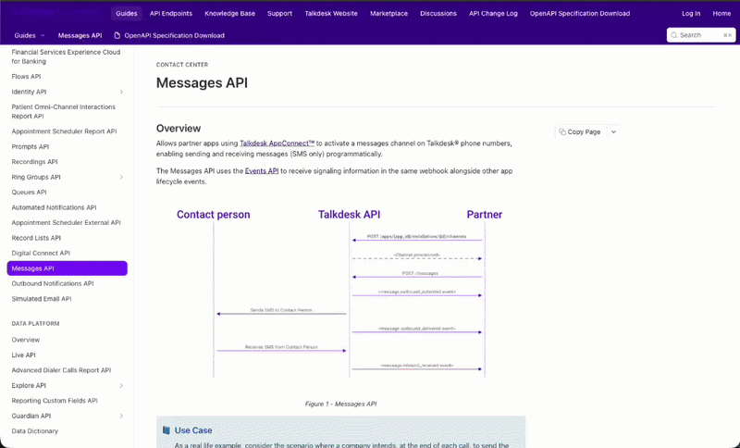Image resolution: width=740 pixels, height=448 pixels.
Task: Open Appointment Scheduler External API
Action: (x=66, y=222)
